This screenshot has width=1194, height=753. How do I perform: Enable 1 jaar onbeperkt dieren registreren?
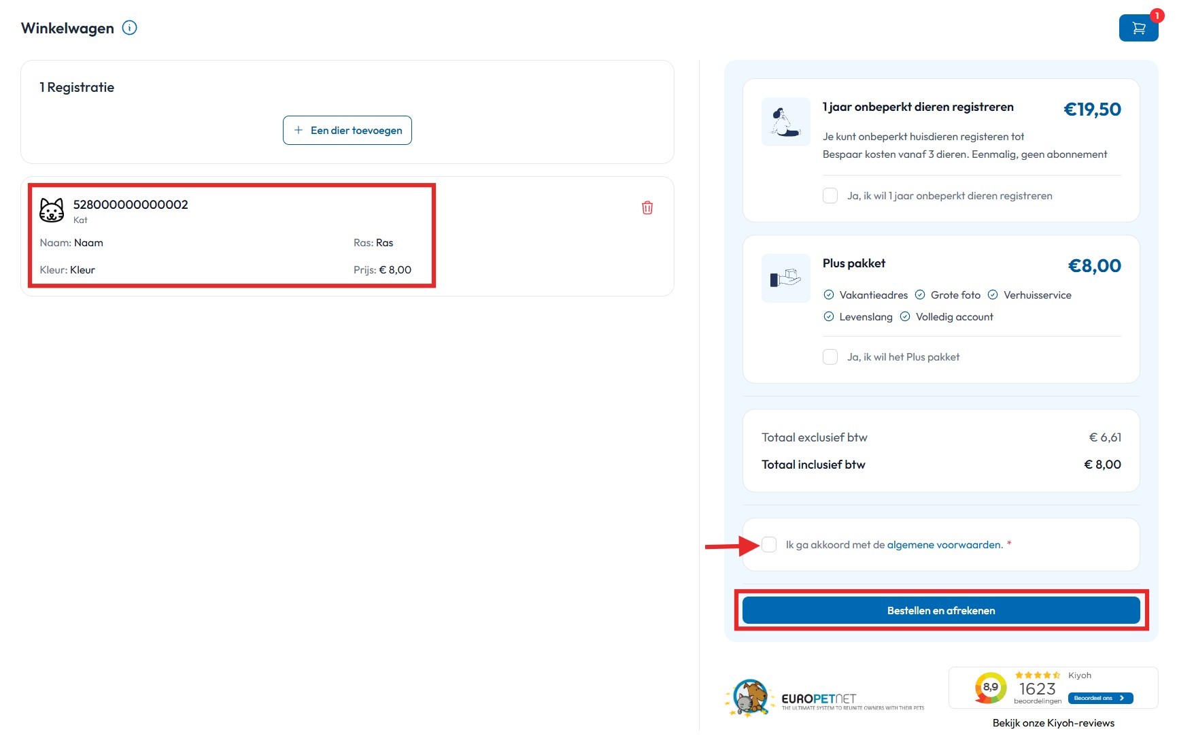830,196
